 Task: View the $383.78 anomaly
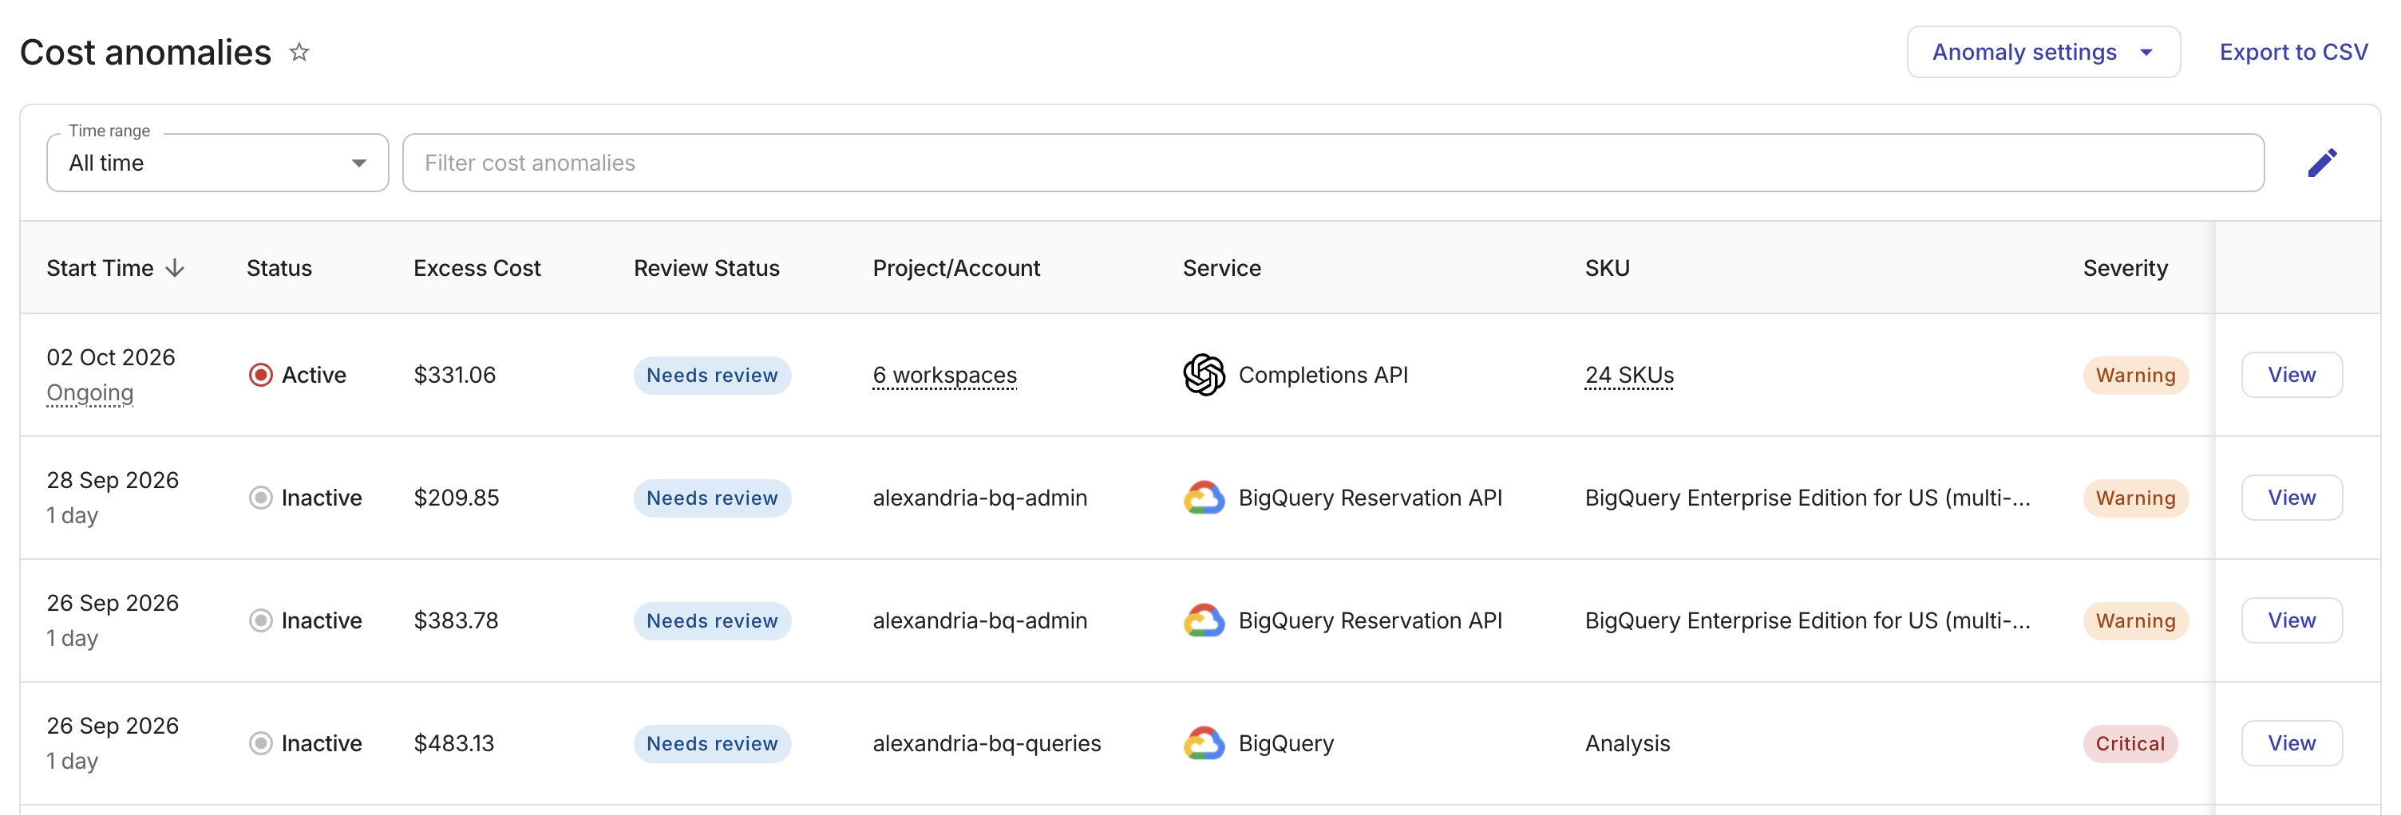(2291, 620)
